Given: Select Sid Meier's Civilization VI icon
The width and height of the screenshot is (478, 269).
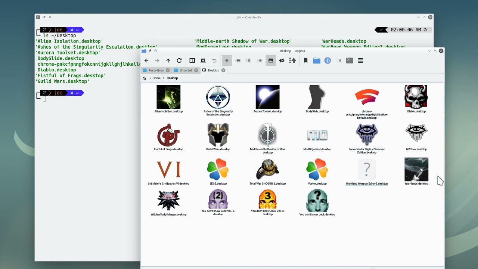Looking at the screenshot, I should (168, 169).
